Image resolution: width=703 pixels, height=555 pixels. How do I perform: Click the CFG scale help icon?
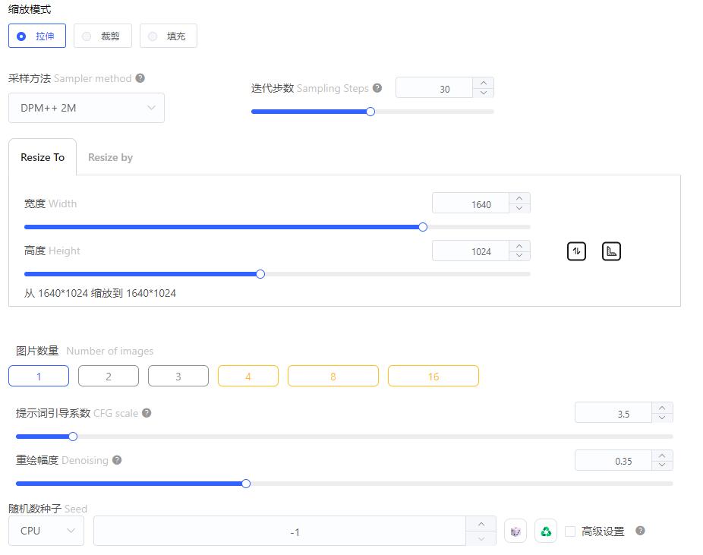coord(147,413)
